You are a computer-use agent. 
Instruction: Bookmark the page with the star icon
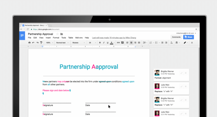(x=196, y=29)
